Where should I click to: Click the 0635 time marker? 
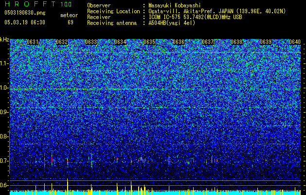(149, 42)
